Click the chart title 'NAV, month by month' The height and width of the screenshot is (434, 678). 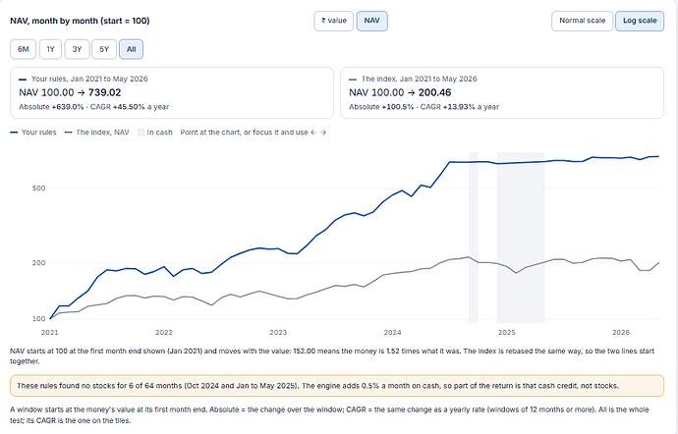click(80, 21)
